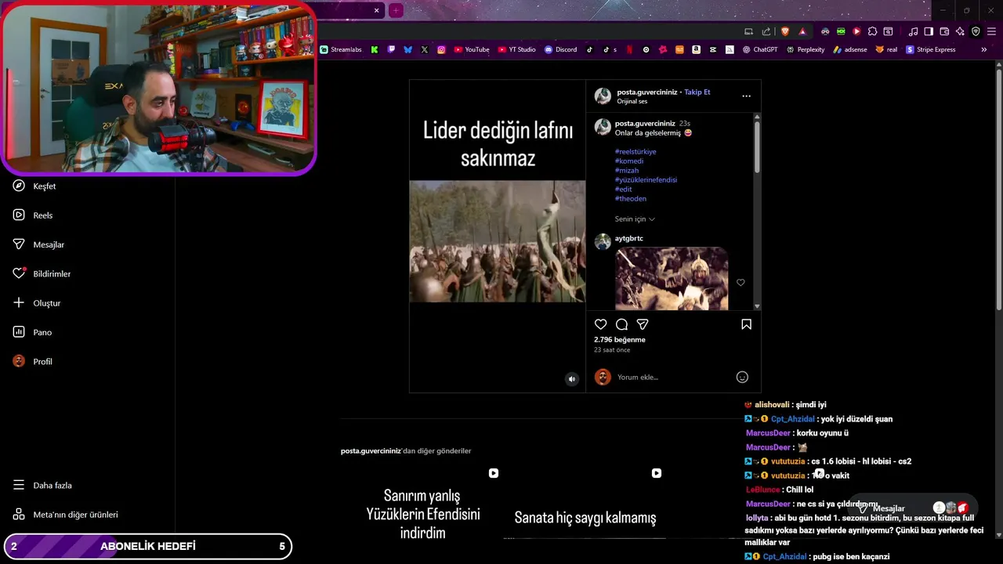The height and width of the screenshot is (564, 1003).
Task: Open posta.guvercininiz profile from post header
Action: [646, 92]
